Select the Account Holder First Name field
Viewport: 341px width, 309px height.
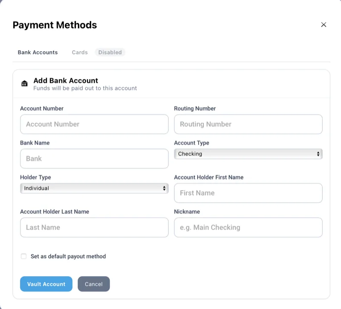[248, 193]
